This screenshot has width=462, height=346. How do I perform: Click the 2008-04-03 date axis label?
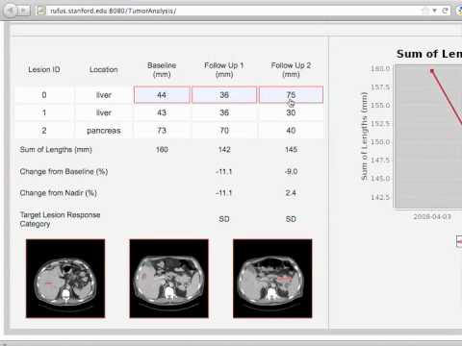pos(432,217)
